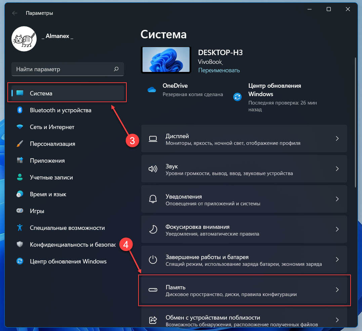Click the Переименовать link
362x331 pixels.
point(219,70)
